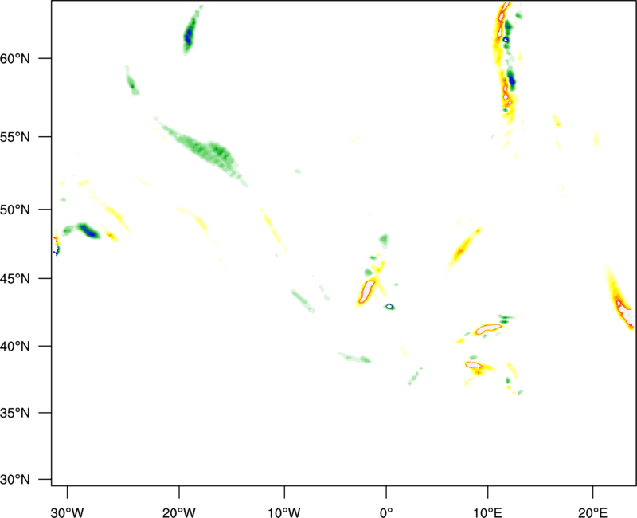The height and width of the screenshot is (518, 637).
Task: Select the 20°E longitude label
Action: coord(592,512)
